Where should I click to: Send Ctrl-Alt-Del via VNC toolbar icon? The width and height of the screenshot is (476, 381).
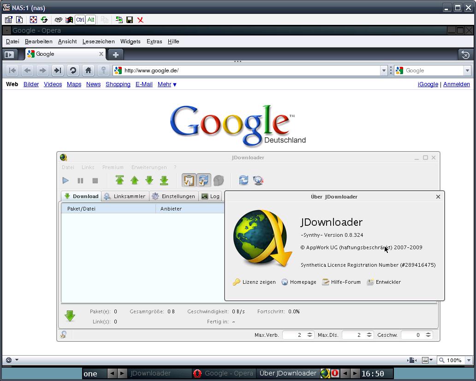pyautogui.click(x=58, y=20)
